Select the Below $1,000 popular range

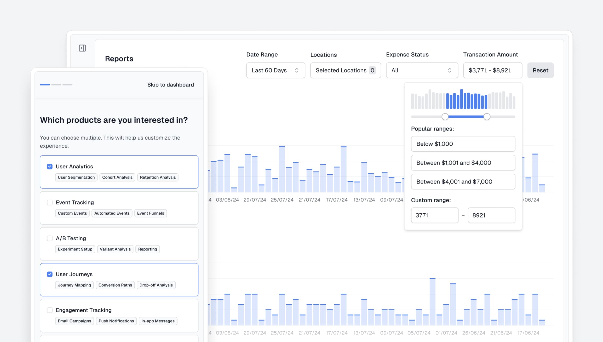tap(463, 144)
